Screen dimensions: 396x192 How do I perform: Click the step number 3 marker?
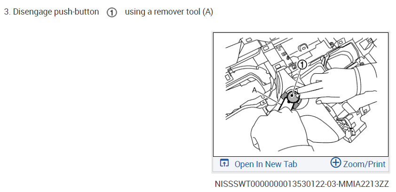(8, 12)
